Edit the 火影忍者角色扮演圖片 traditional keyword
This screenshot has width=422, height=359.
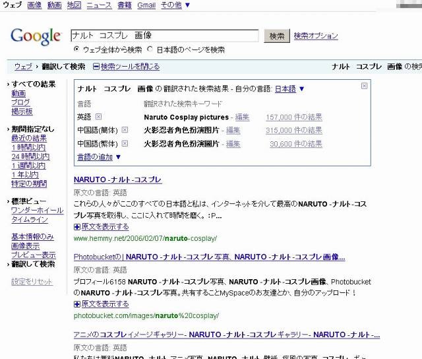[x=233, y=144]
